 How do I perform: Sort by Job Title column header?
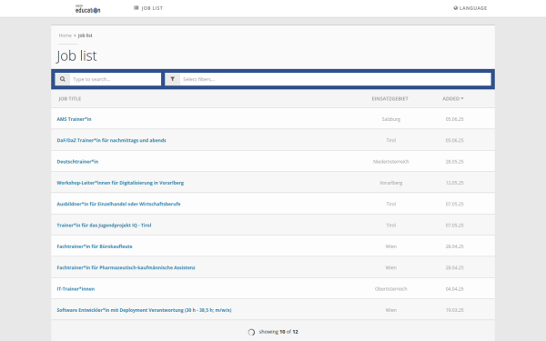click(70, 99)
